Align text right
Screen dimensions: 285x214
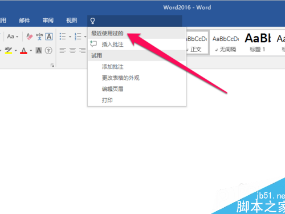(x=83, y=50)
